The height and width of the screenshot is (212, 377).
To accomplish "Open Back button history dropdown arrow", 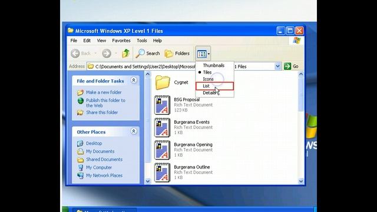I will point(95,54).
